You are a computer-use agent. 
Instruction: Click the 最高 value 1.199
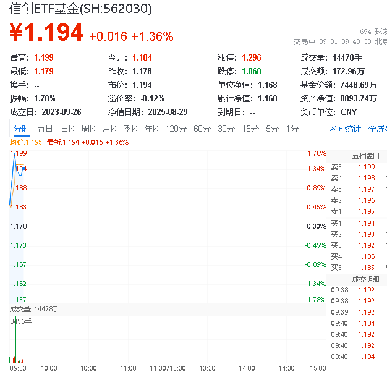tap(44, 57)
